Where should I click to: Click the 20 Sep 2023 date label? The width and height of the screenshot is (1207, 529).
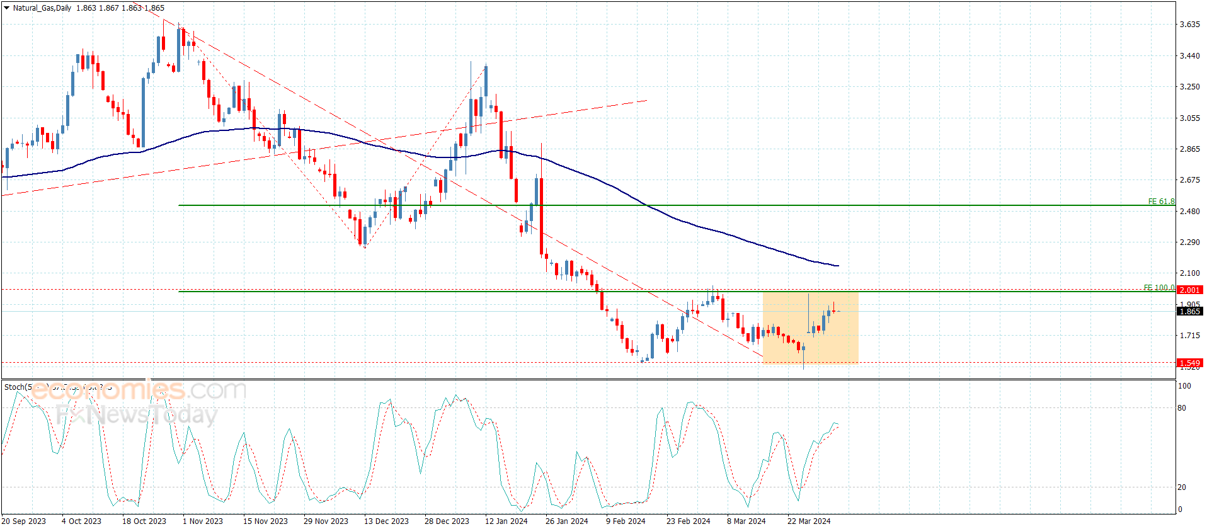(x=24, y=521)
